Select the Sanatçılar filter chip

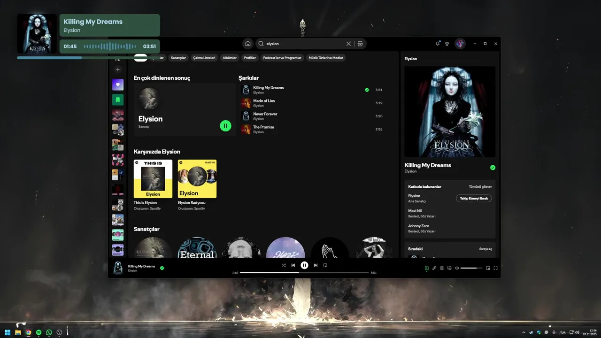point(178,58)
